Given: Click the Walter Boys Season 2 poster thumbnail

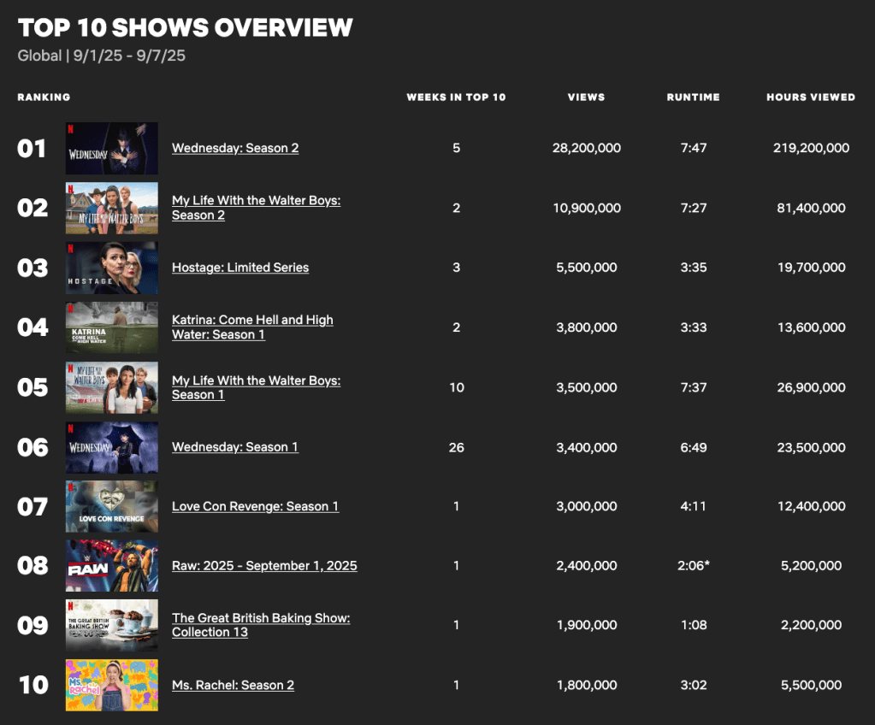Looking at the screenshot, I should (x=111, y=208).
